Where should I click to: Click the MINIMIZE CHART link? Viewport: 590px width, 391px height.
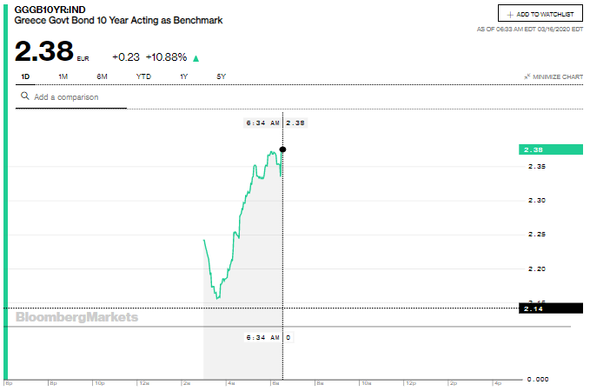point(557,76)
